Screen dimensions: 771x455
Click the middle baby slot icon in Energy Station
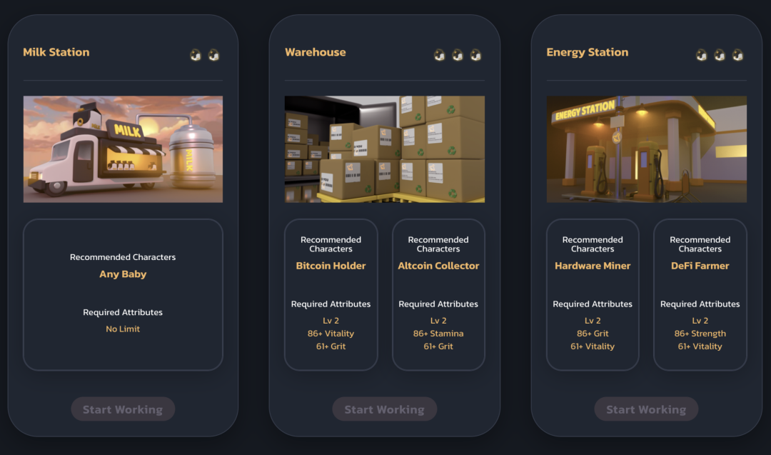point(720,55)
